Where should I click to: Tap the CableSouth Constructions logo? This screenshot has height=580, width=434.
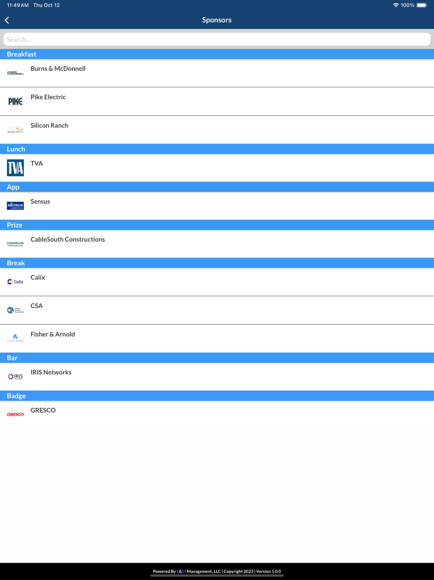[x=15, y=244]
